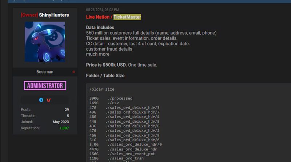The image size is (291, 162).
Task: Click the 'Folder size' line in code block
Action: [102, 89]
